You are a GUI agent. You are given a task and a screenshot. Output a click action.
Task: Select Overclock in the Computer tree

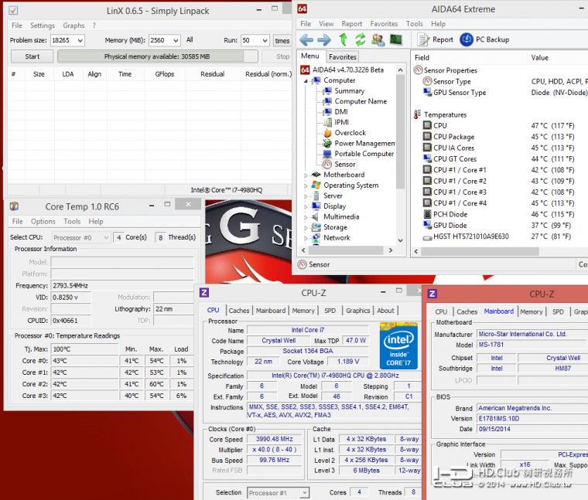(x=350, y=132)
